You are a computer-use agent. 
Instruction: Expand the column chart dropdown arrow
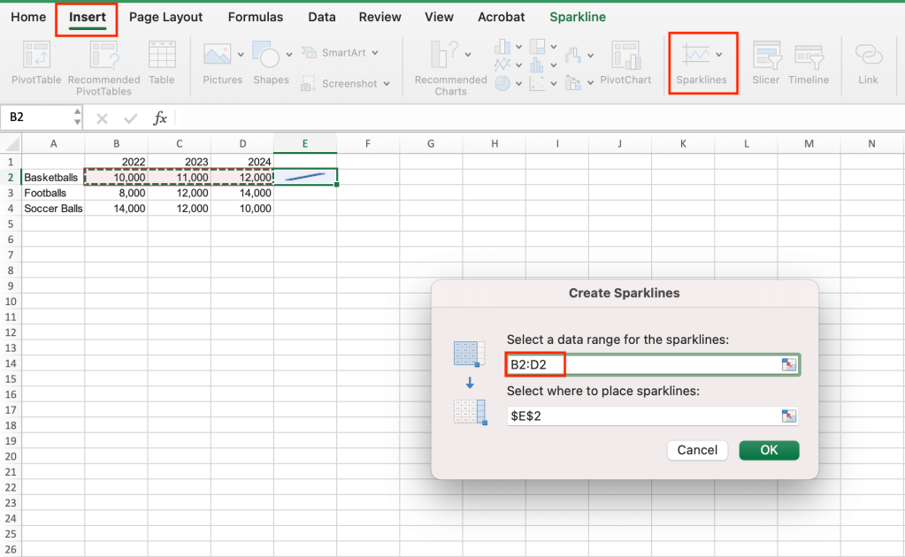[519, 47]
